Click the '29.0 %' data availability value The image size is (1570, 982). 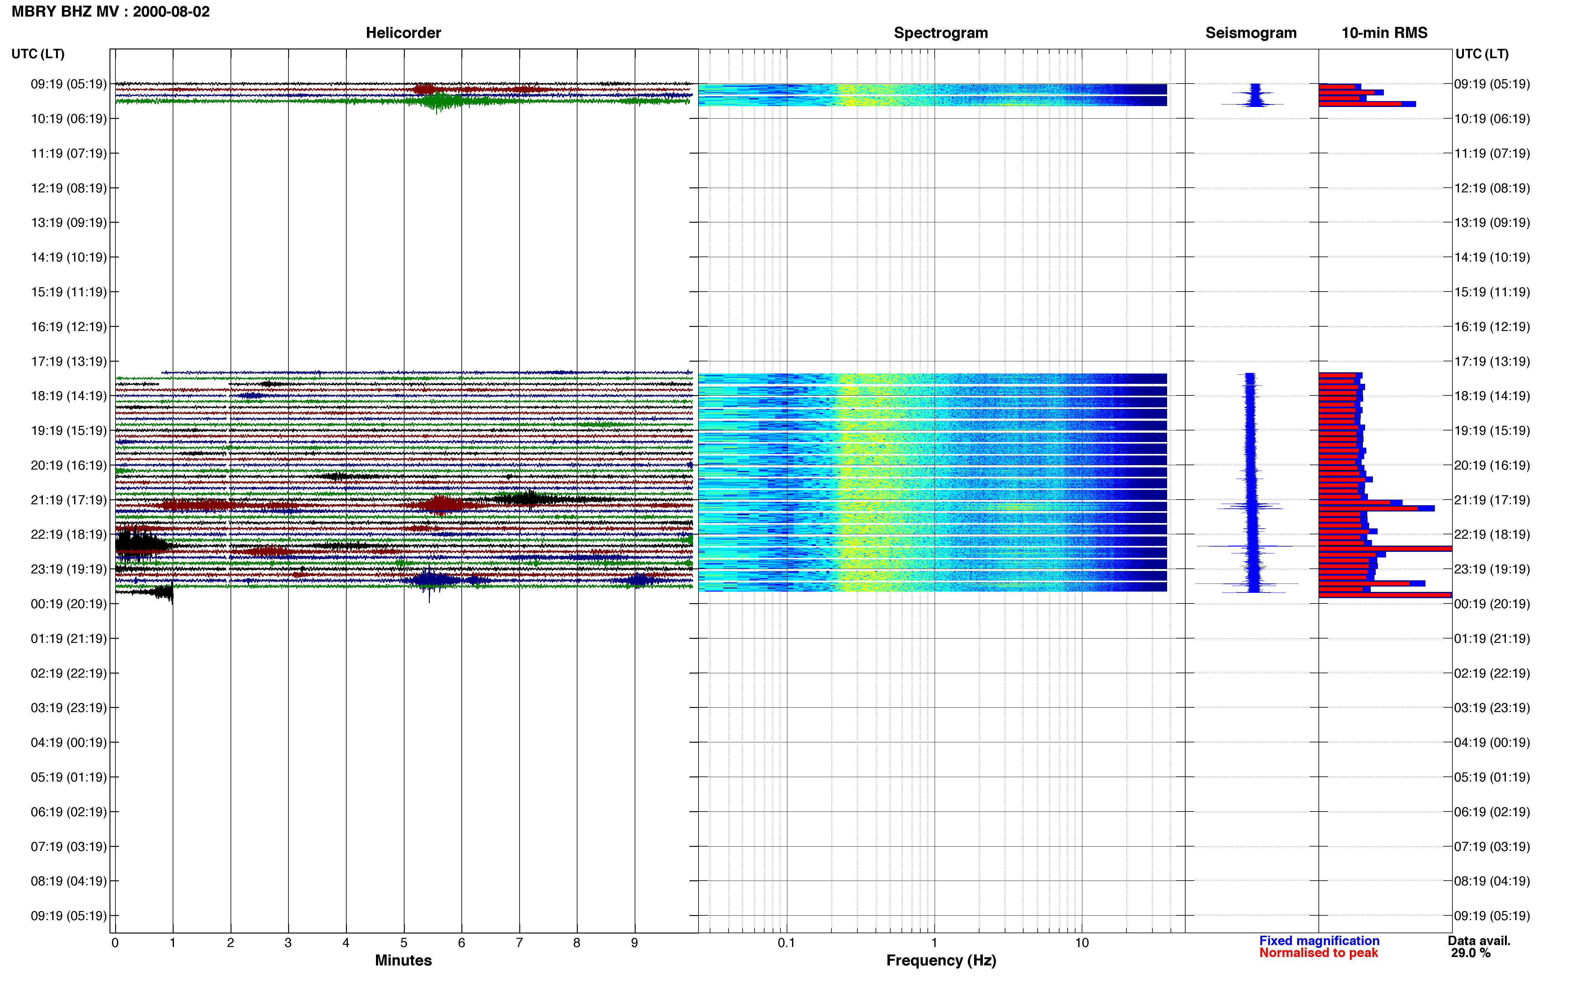click(1471, 953)
